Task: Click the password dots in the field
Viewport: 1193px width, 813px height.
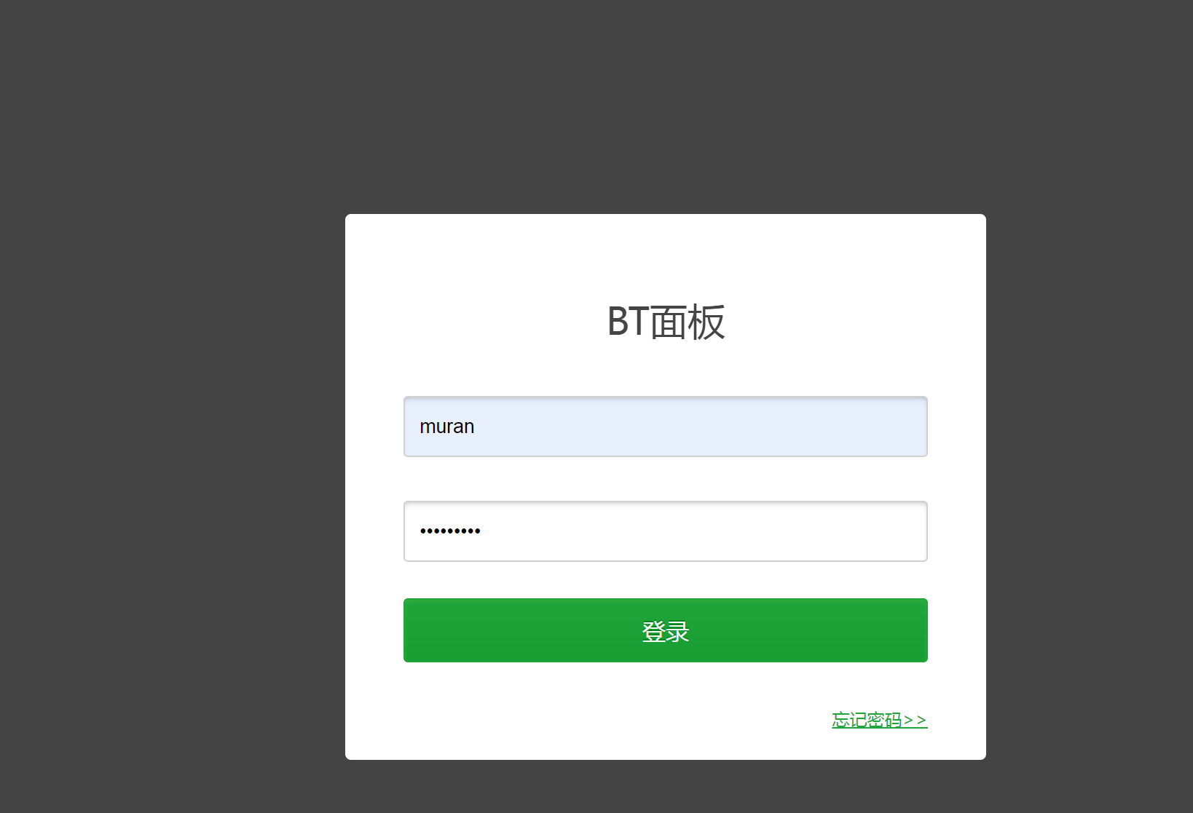Action: click(x=450, y=531)
